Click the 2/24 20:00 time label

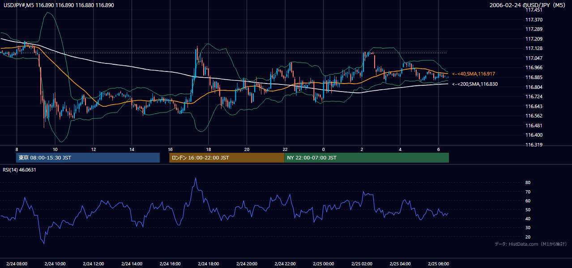pos(247,264)
